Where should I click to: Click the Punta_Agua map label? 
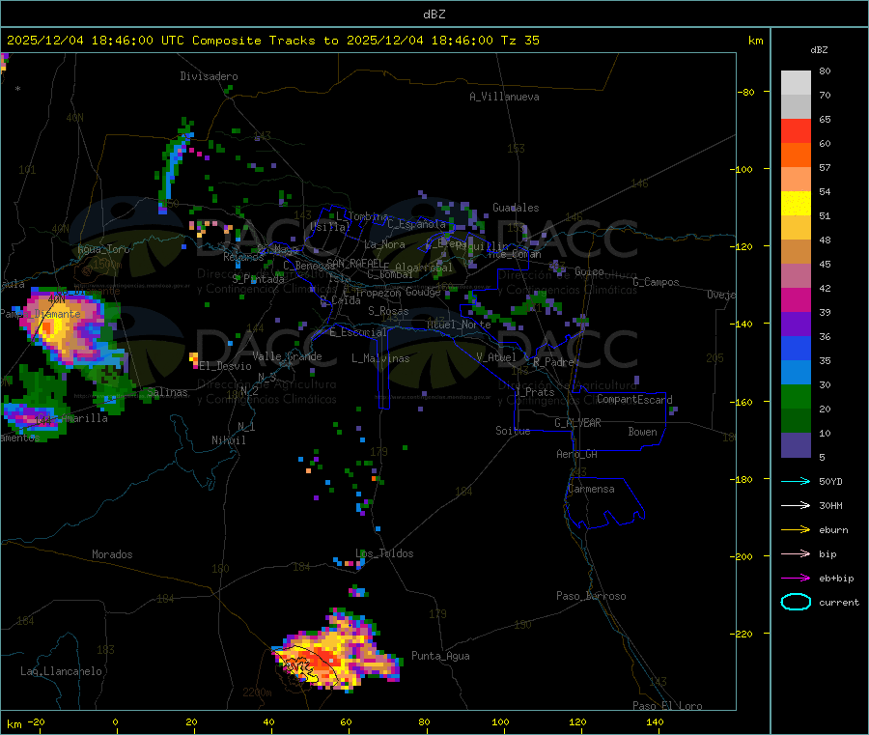coord(440,656)
